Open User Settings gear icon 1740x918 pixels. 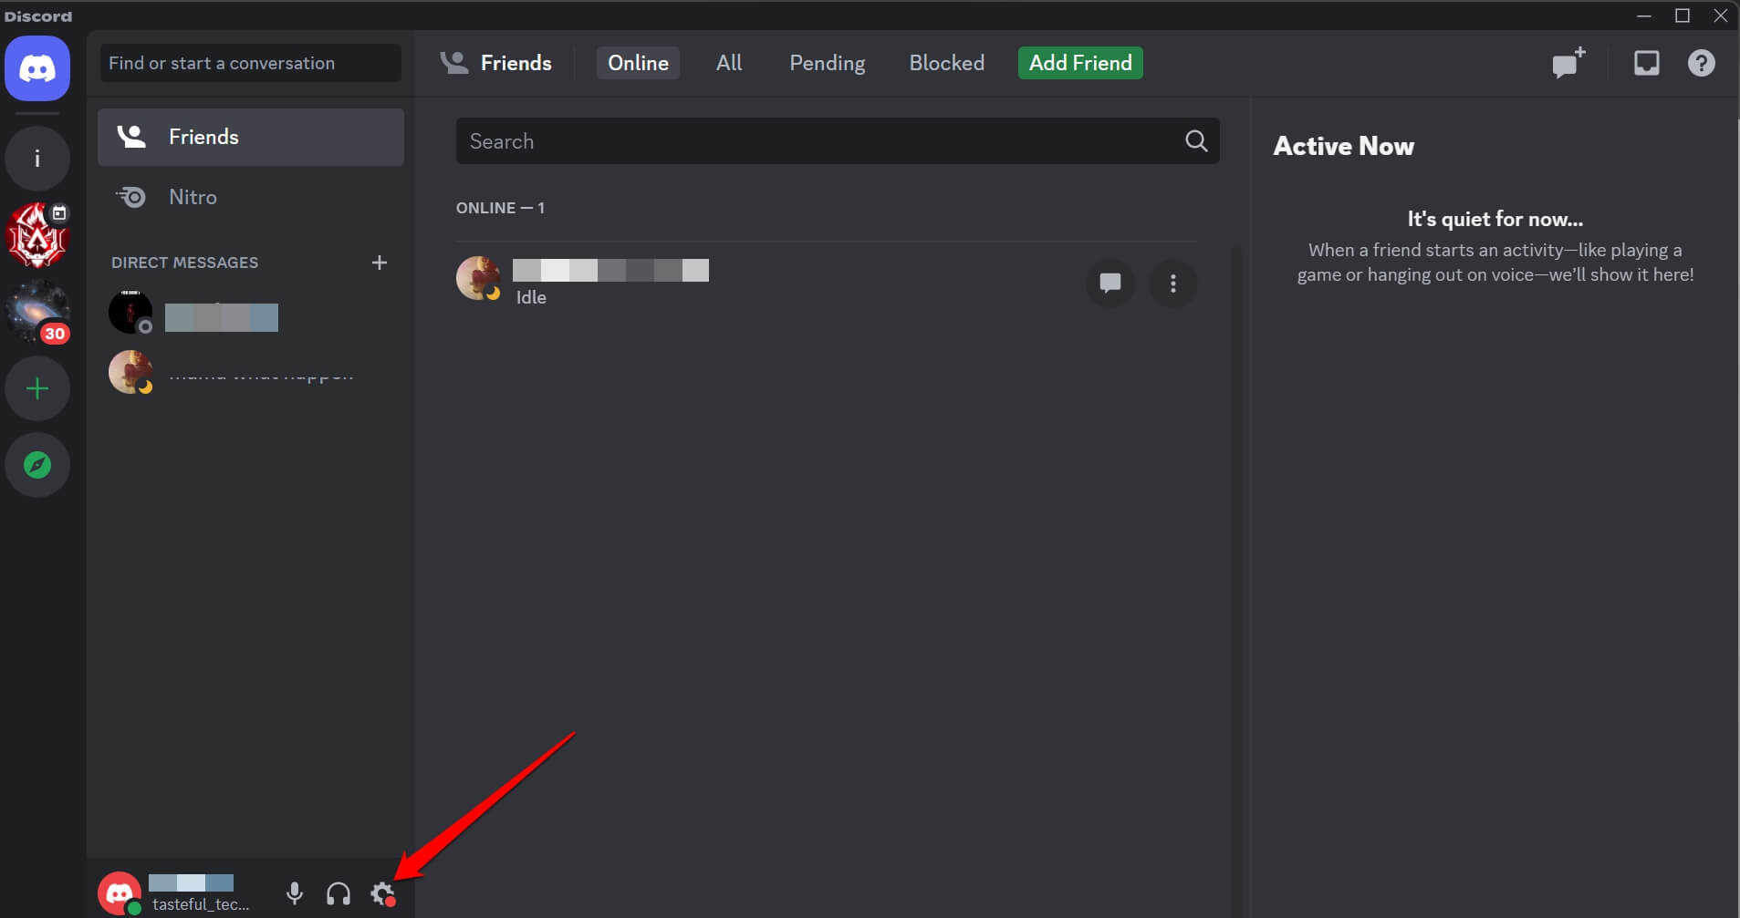[x=382, y=893]
